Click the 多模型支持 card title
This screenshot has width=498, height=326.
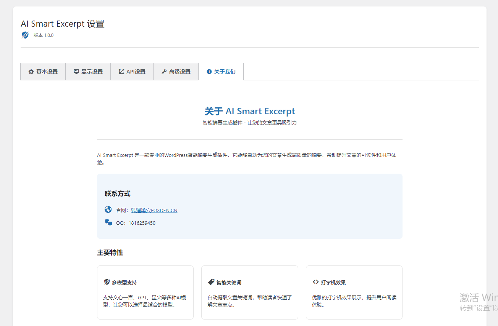[124, 283]
